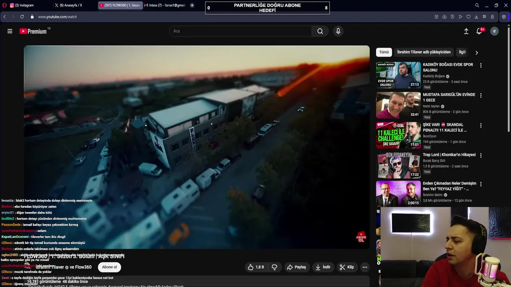
Task: Open options for MUSTAFA SARIGÜL'ÜN video
Action: point(481,96)
